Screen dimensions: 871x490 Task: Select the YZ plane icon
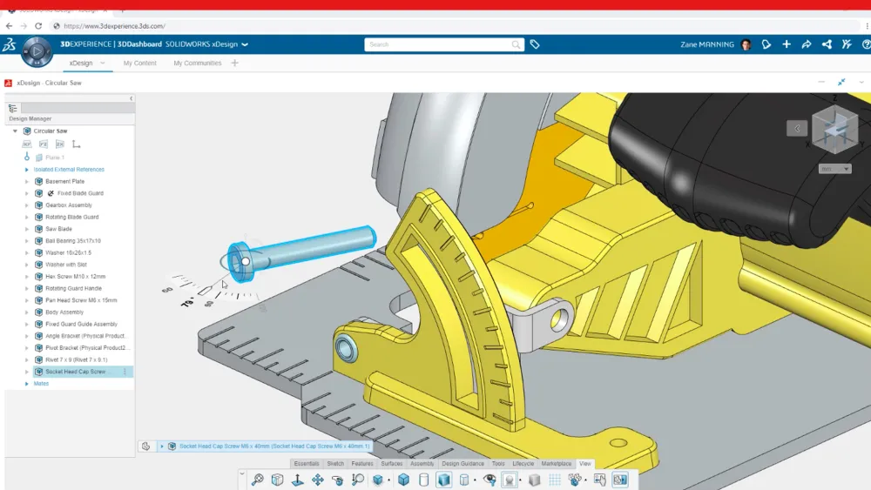tap(44, 144)
